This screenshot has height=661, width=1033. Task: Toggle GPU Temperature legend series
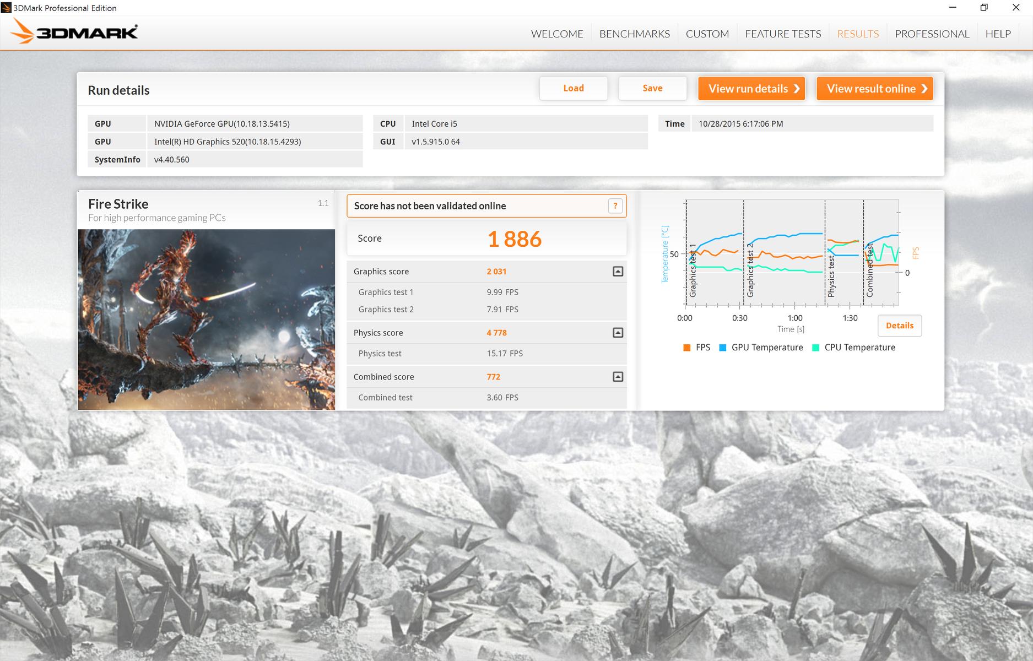(x=761, y=348)
